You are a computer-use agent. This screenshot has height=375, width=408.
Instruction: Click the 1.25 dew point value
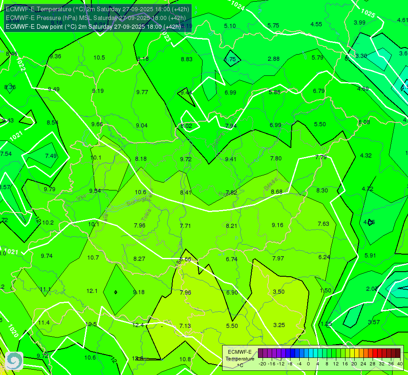coord(326,324)
